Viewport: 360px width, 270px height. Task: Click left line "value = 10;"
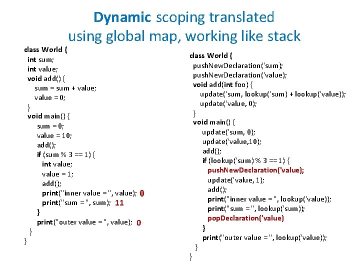(x=54, y=135)
